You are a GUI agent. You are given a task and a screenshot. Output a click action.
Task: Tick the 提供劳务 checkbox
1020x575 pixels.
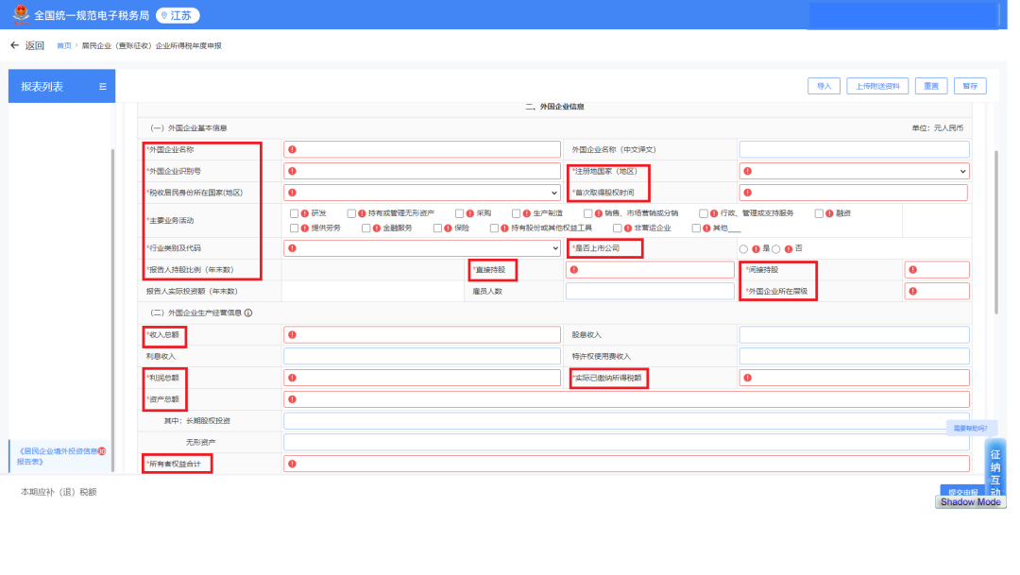pyautogui.click(x=294, y=228)
